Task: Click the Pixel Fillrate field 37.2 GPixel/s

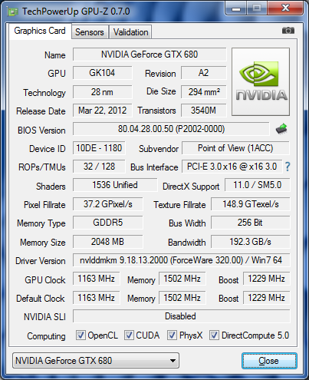Action: coord(107,204)
